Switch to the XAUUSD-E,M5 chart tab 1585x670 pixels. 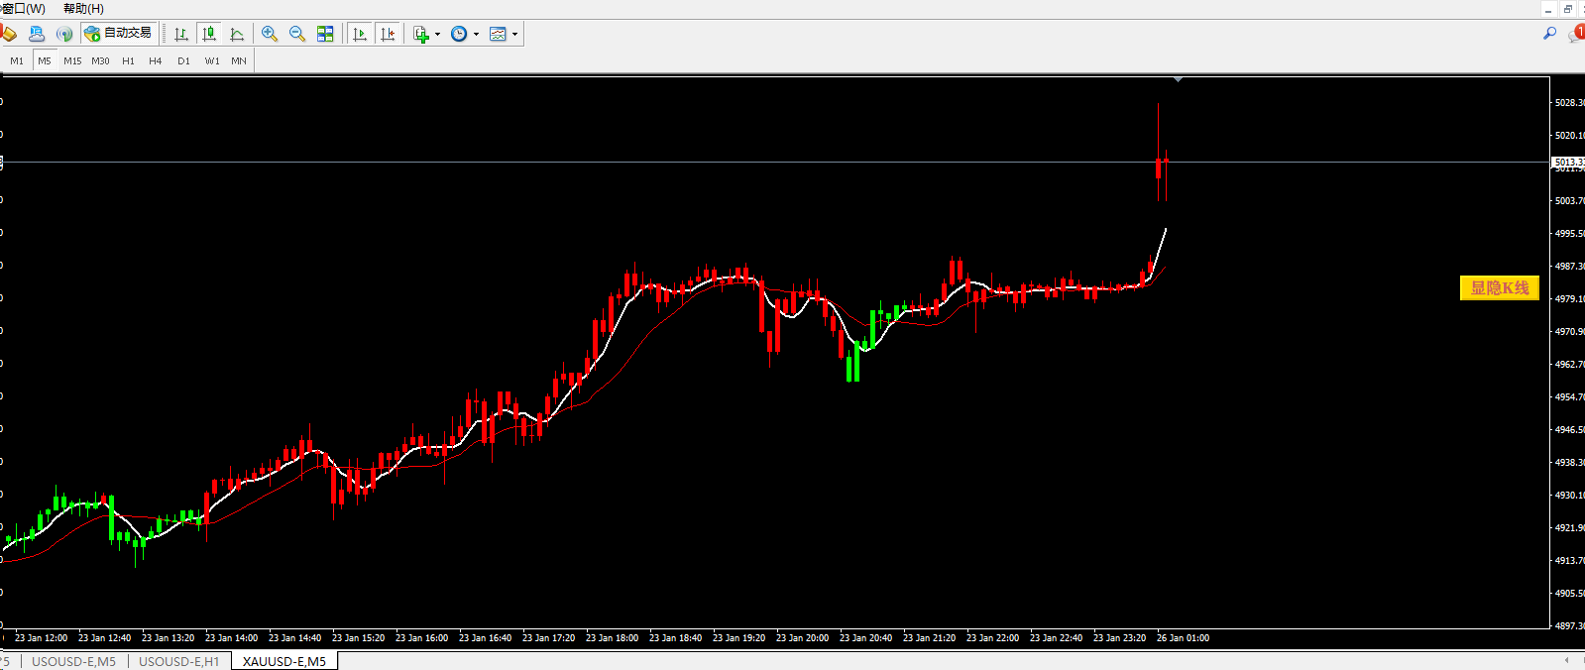pos(284,661)
